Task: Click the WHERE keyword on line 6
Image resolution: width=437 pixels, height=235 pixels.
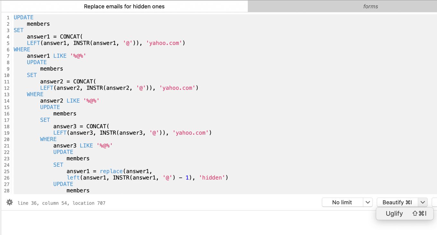Action: [x=22, y=50]
